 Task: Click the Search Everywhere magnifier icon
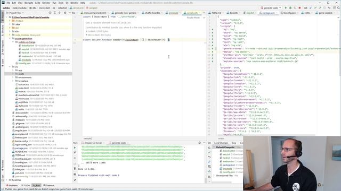click(x=339, y=8)
